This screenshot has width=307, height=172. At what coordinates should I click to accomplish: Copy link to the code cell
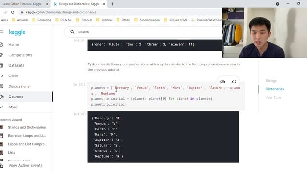pos(223,82)
